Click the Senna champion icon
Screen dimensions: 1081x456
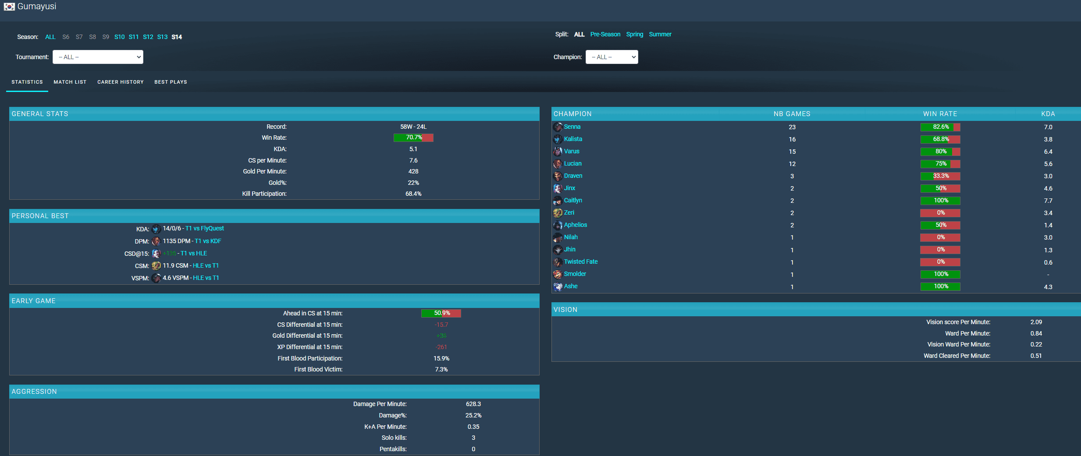tap(558, 127)
